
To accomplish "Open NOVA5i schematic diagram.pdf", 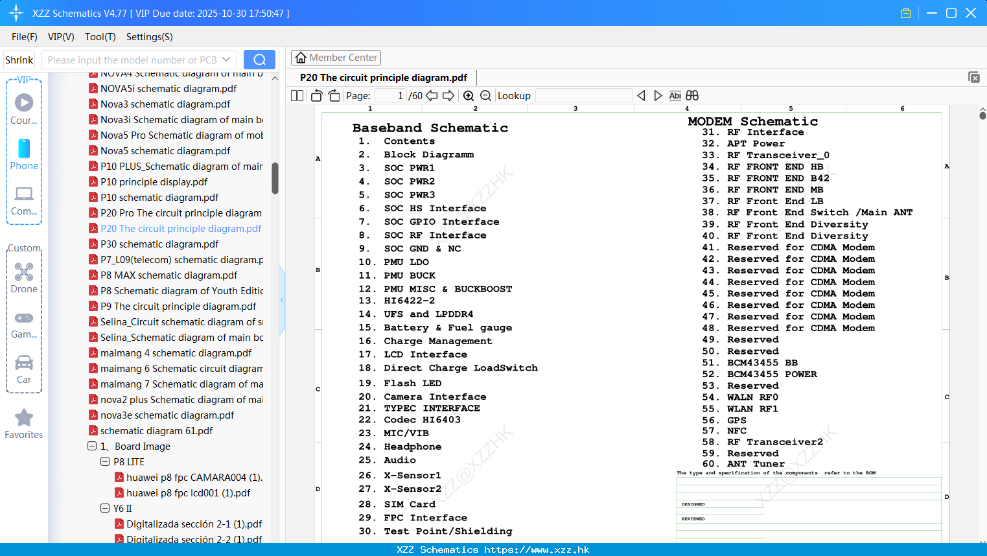I will click(x=168, y=88).
